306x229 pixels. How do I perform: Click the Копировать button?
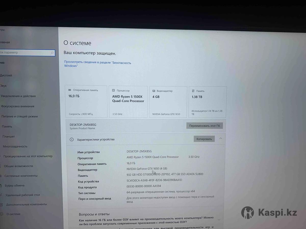(x=204, y=139)
